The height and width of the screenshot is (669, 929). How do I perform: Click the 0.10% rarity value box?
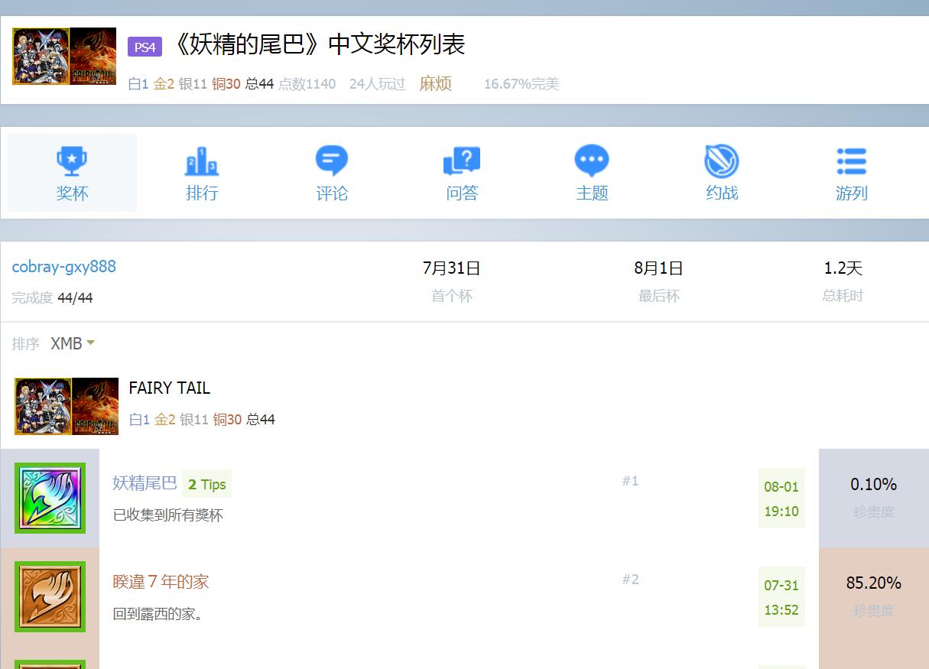[873, 498]
